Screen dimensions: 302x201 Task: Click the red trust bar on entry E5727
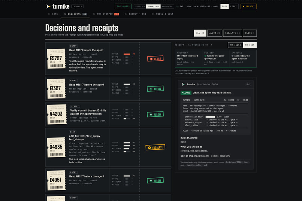tap(127, 54)
